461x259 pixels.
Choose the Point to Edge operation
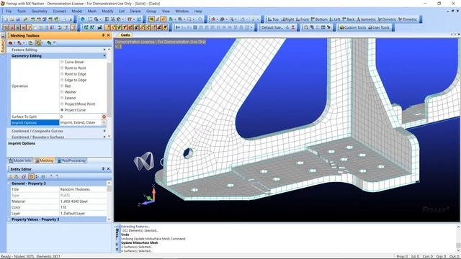(62, 74)
